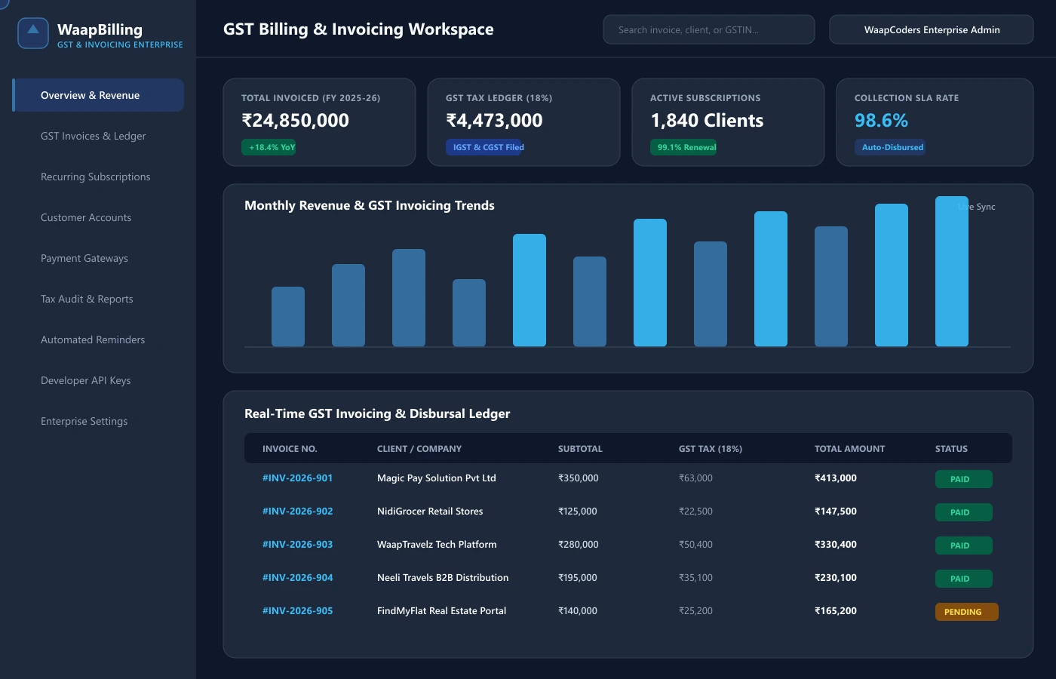
Task: Click the +18.4% YoY badge
Action: point(269,147)
